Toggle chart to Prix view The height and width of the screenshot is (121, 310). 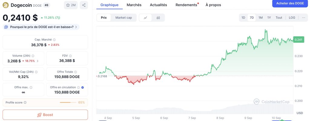(x=104, y=18)
